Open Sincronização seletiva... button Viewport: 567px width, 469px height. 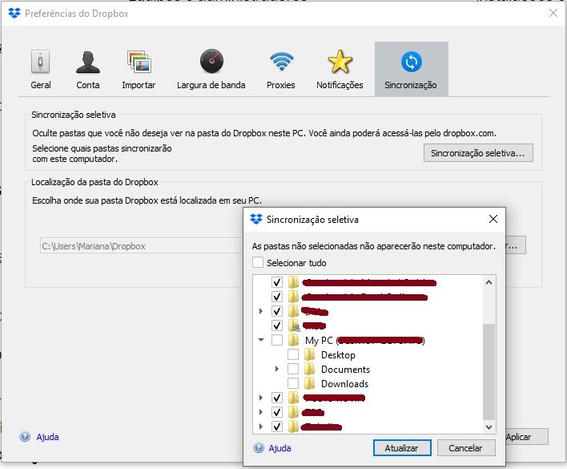coord(478,152)
